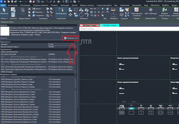Click the red Delete X icon
The image size is (179, 124).
click(98, 15)
